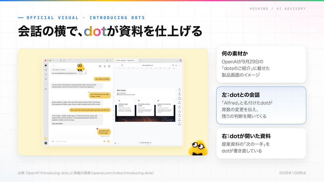Select the 右:dotが開いた資料 card
Image resolution: width=324 pixels, height=182 pixels.
(x=261, y=143)
